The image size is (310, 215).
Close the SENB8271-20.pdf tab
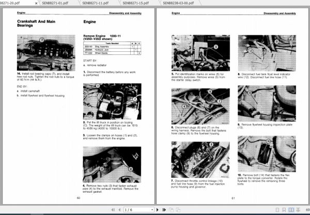36,3
